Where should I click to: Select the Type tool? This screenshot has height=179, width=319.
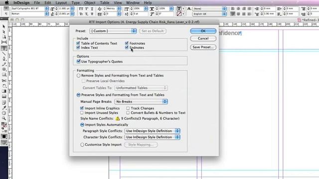(4, 48)
